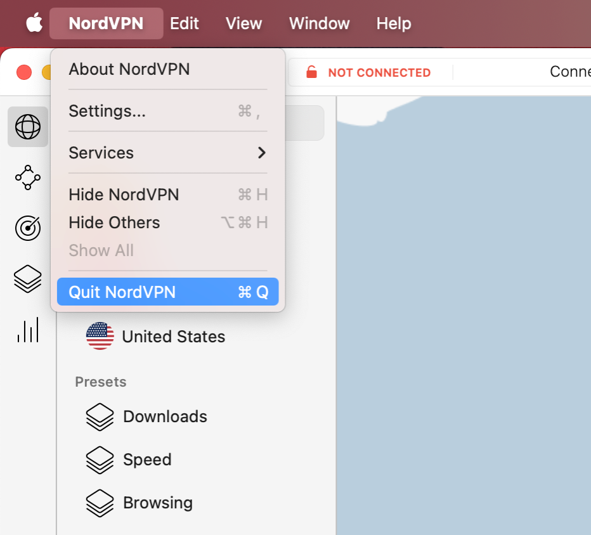
Task: Click the NOT CONNECTED status label
Action: (x=379, y=72)
